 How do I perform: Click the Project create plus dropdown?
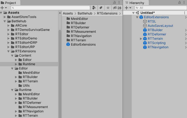pos(4,8)
